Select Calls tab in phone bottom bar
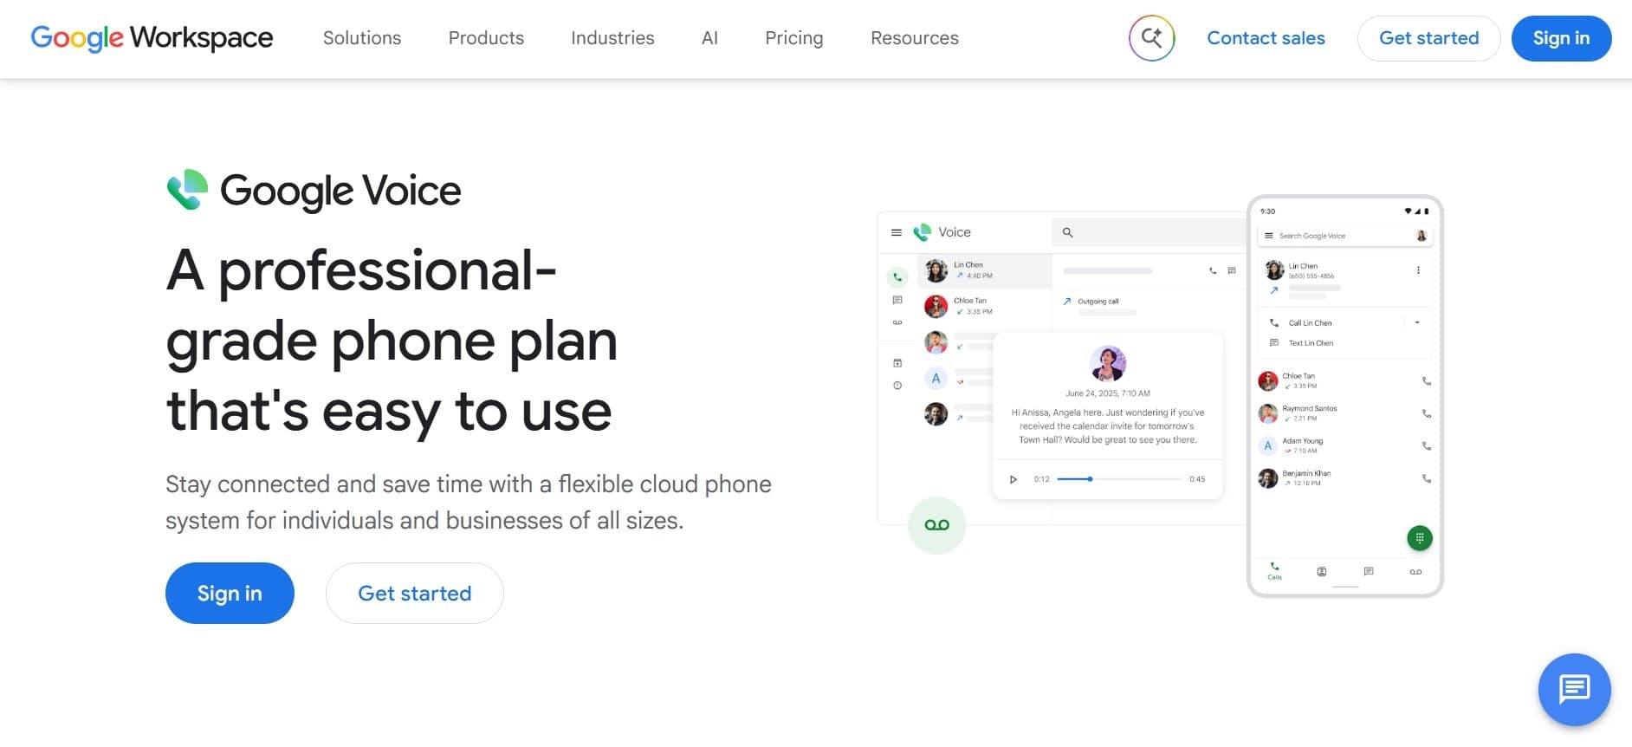The width and height of the screenshot is (1632, 747). click(x=1274, y=571)
